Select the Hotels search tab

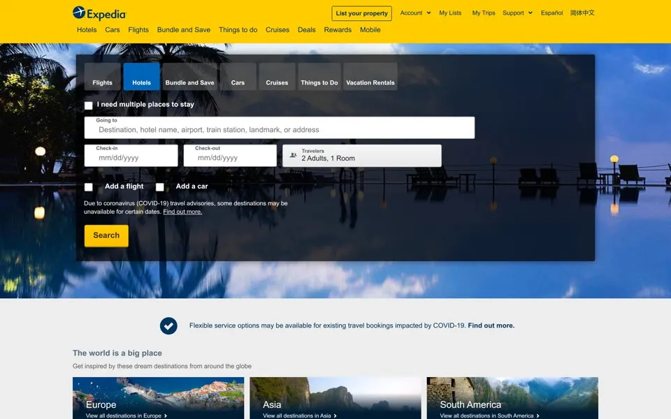point(142,77)
